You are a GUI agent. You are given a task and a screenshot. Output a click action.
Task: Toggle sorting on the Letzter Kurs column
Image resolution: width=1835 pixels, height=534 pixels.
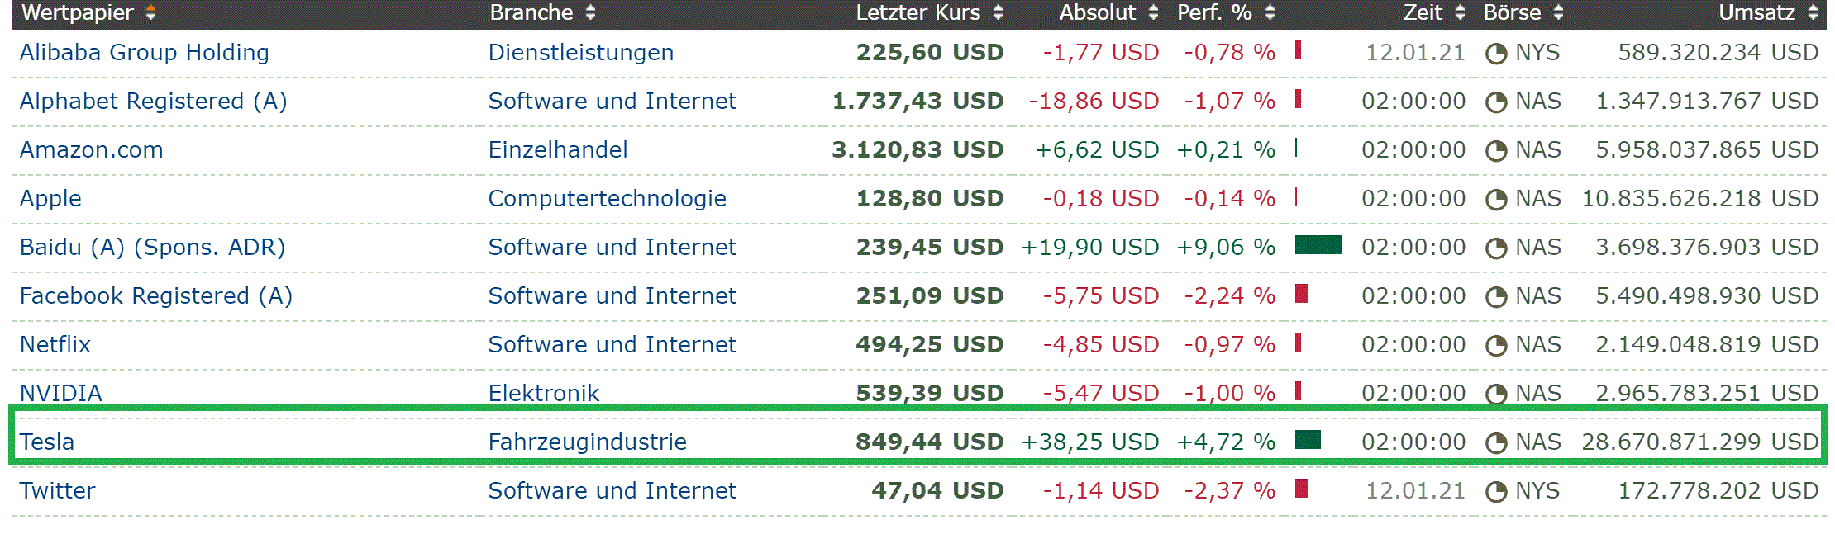tap(998, 12)
